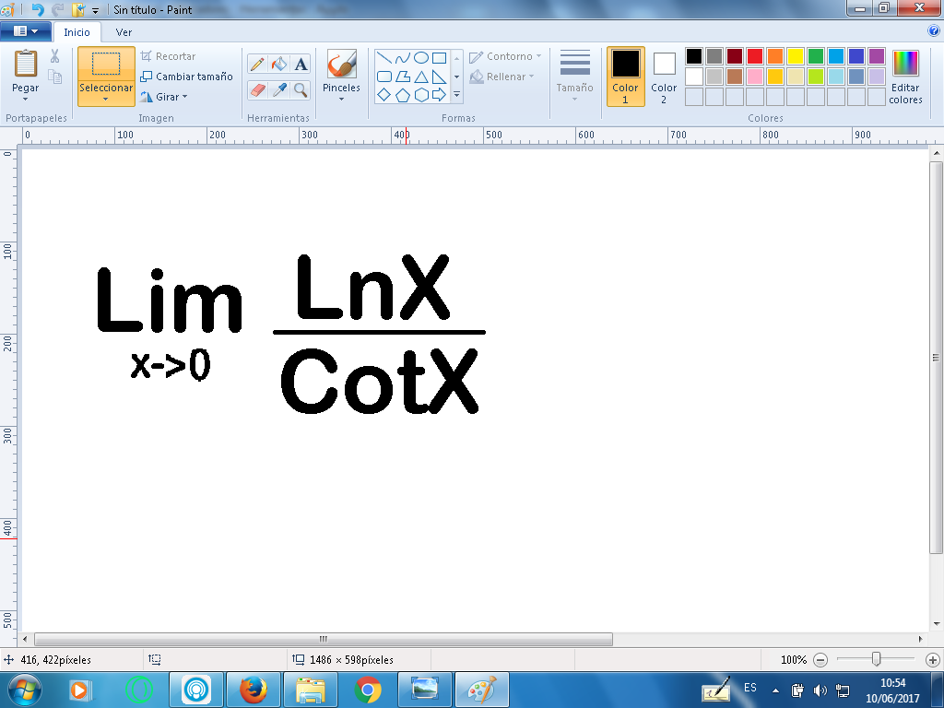The image size is (944, 708).
Task: Open Firefox from the taskbar
Action: pos(253,689)
